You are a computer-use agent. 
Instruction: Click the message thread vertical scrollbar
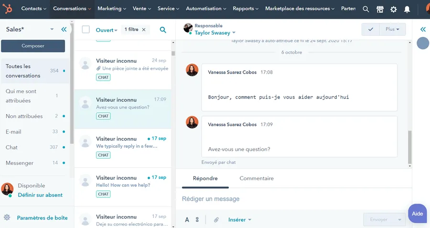pyautogui.click(x=410, y=147)
